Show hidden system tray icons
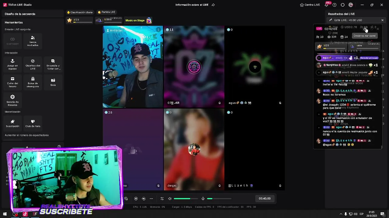This screenshot has width=389, height=218. coord(341,214)
